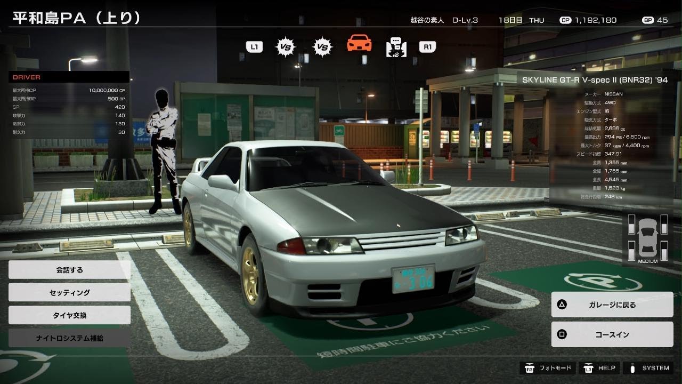Open the person with speech bubble tab

(x=396, y=47)
